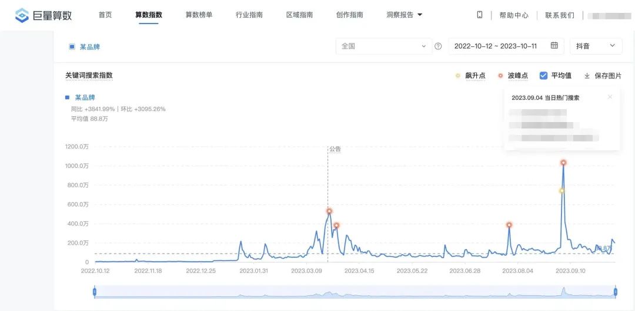Open the 算数榜单 tab
This screenshot has width=635, height=311.
(x=199, y=15)
